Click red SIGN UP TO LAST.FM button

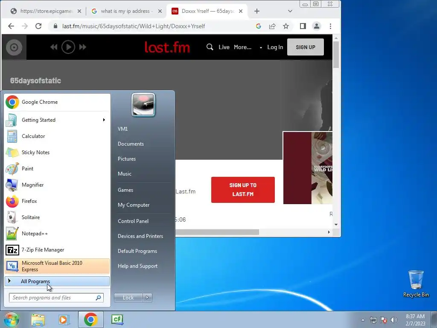click(243, 190)
